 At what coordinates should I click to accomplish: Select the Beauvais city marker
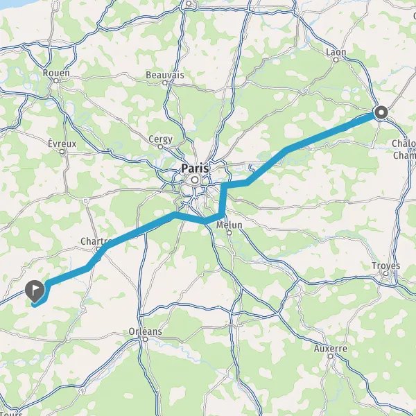coord(165,83)
